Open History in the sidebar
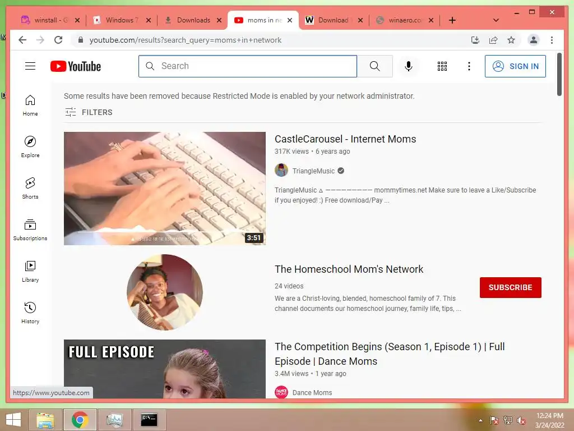The width and height of the screenshot is (574, 431). [30, 313]
